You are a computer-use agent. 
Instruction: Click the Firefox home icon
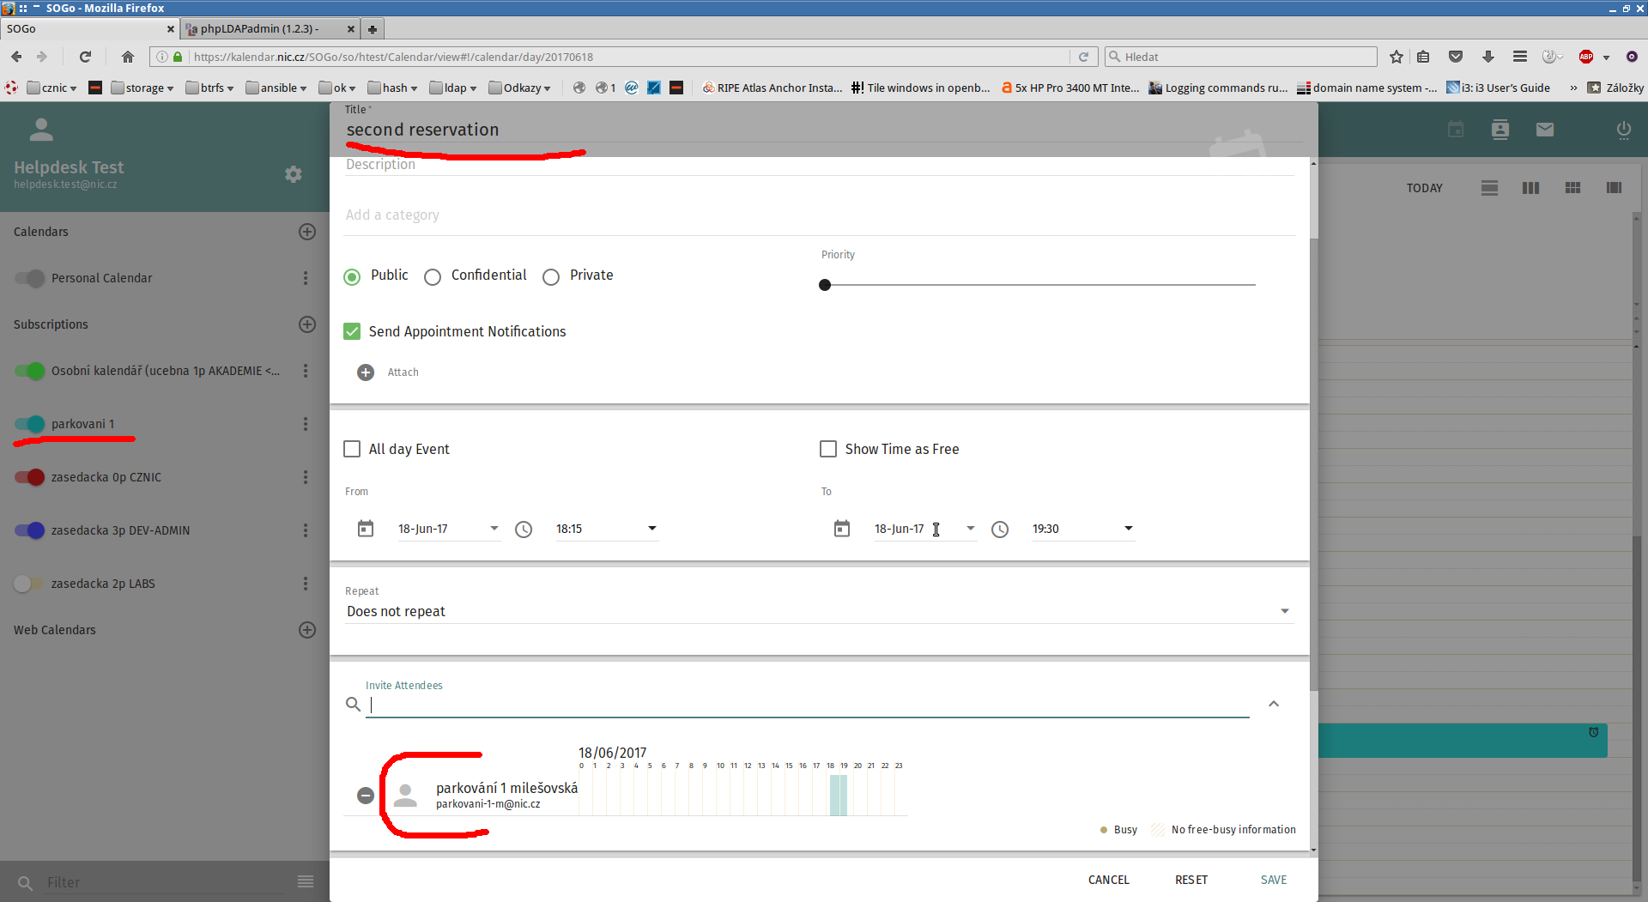click(128, 57)
